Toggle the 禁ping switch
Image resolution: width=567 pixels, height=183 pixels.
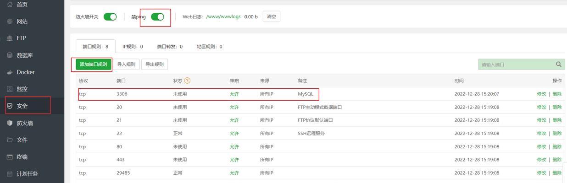[157, 17]
